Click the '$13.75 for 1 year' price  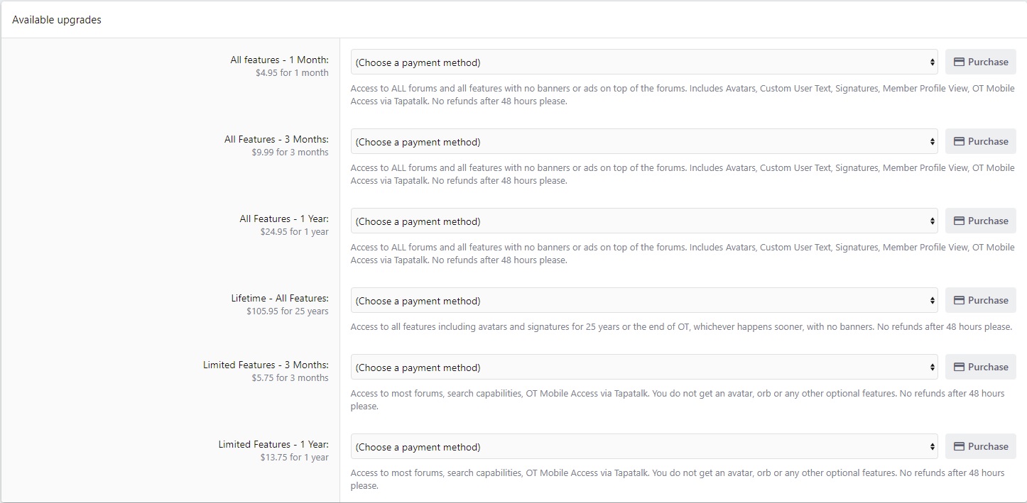(x=294, y=458)
